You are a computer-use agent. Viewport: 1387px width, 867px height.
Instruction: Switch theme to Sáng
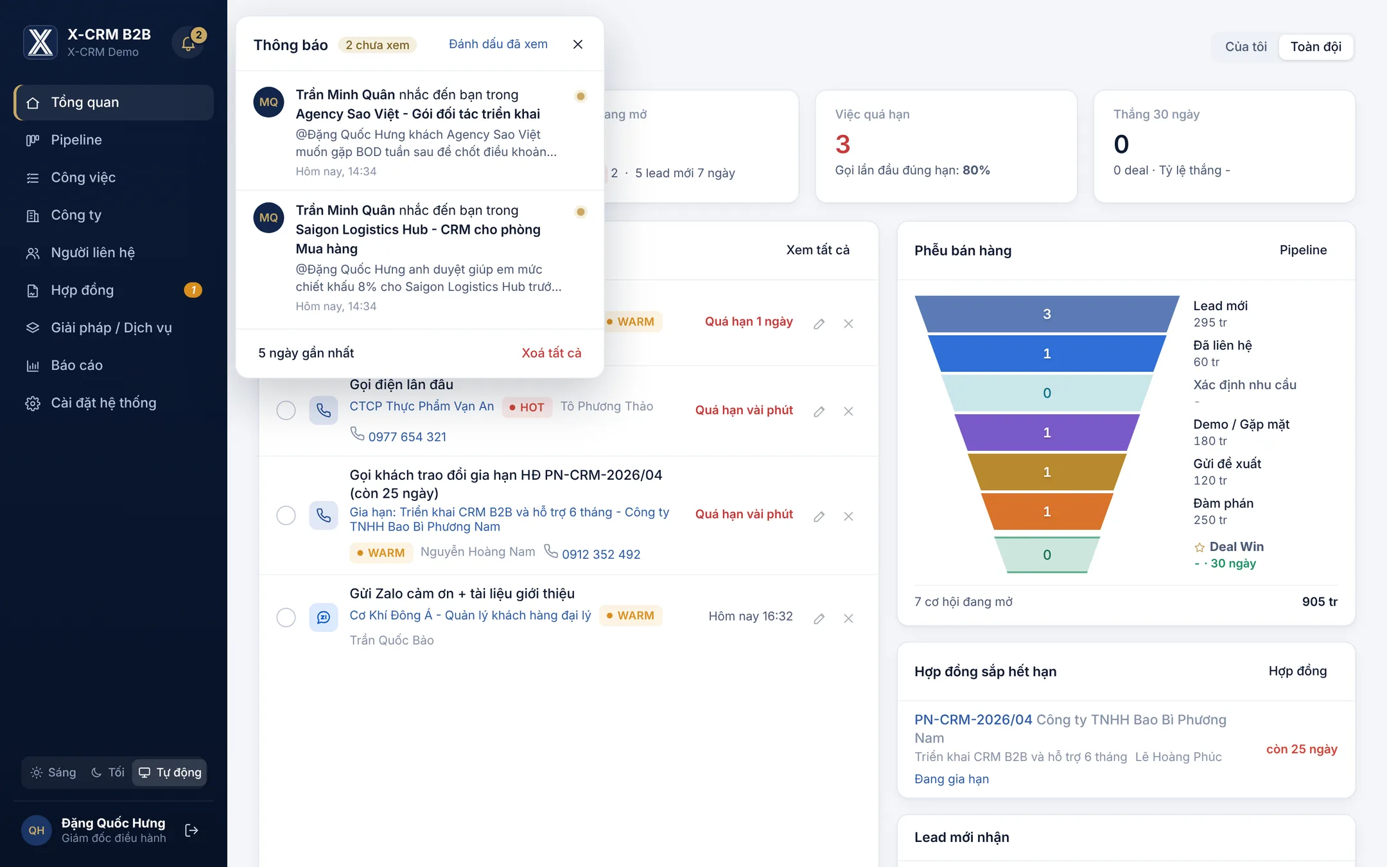tap(53, 773)
